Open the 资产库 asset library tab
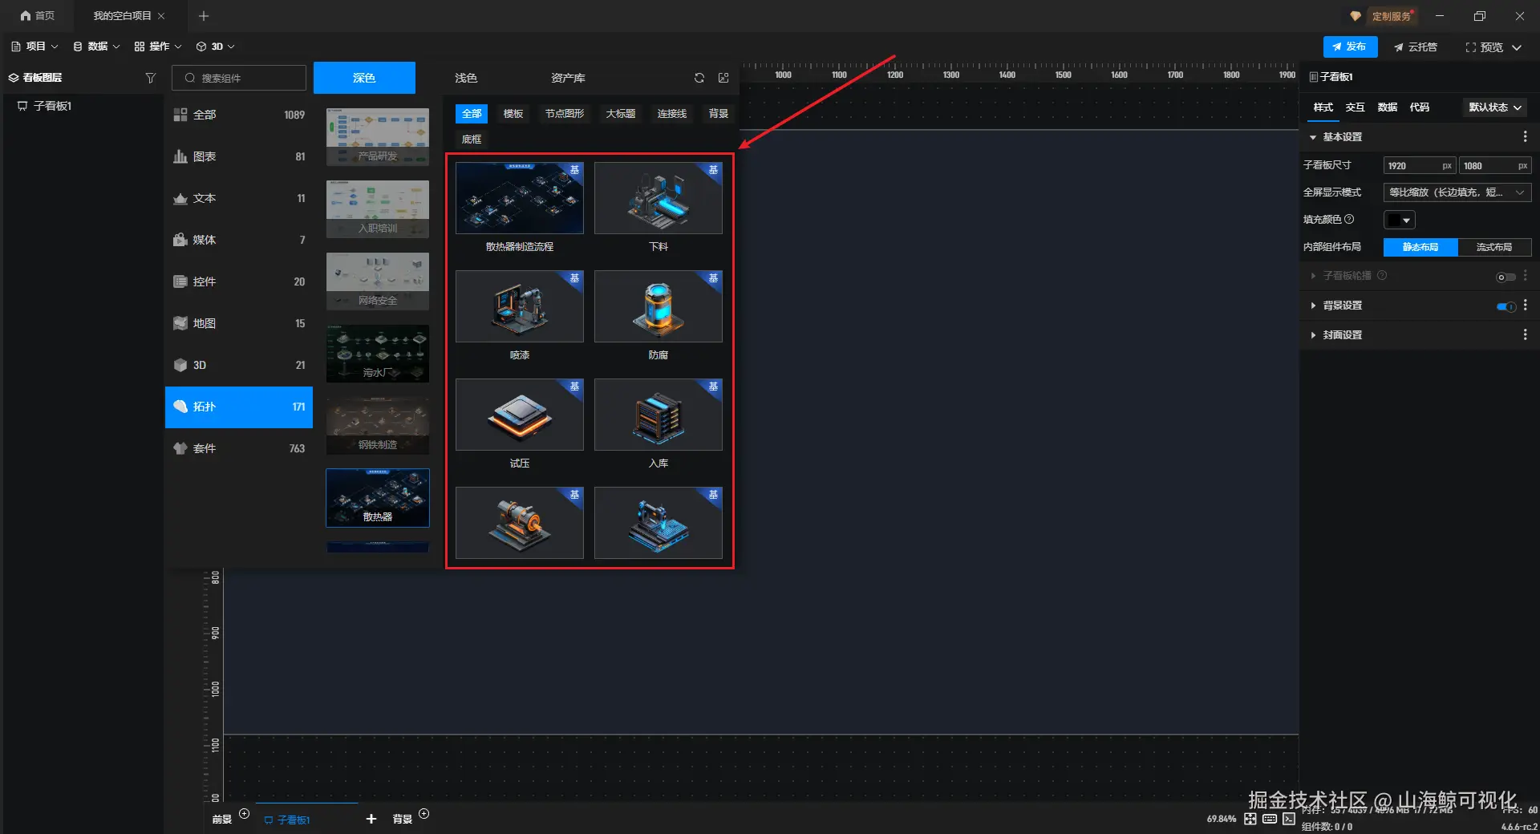This screenshot has height=834, width=1540. pos(568,78)
